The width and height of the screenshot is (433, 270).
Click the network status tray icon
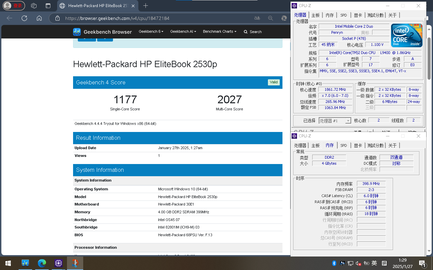[x=351, y=263]
